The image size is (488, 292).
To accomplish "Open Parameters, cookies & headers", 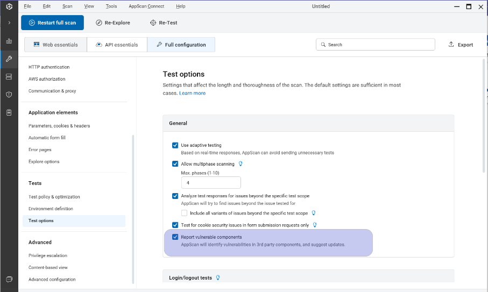I will coord(59,126).
